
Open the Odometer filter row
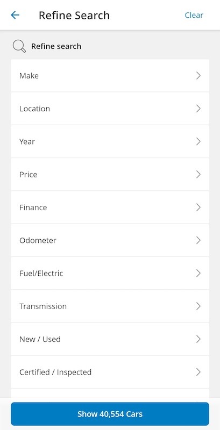110,240
